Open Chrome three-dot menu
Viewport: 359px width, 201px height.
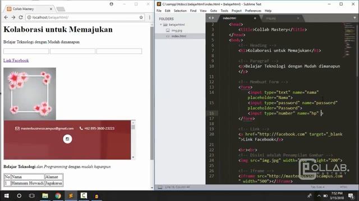(x=150, y=17)
